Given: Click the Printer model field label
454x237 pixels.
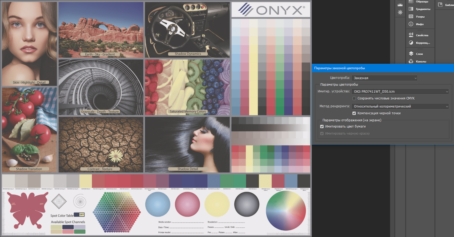Looking at the screenshot, I should pos(164,233).
